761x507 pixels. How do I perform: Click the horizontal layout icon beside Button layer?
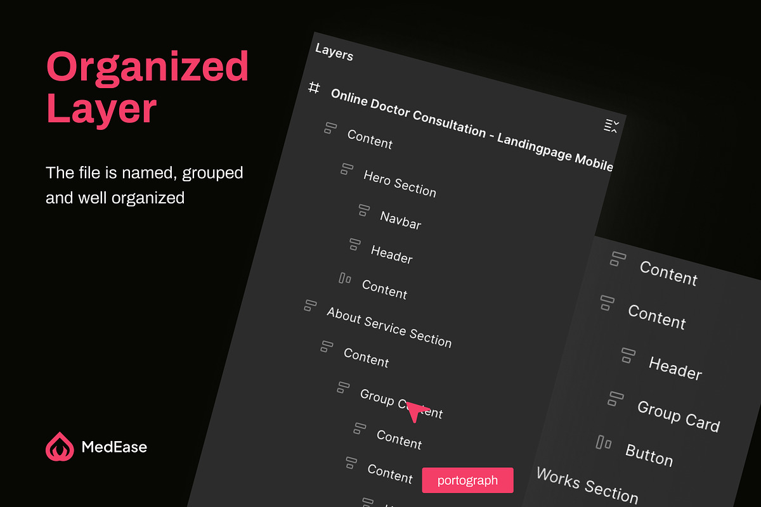[x=604, y=442]
